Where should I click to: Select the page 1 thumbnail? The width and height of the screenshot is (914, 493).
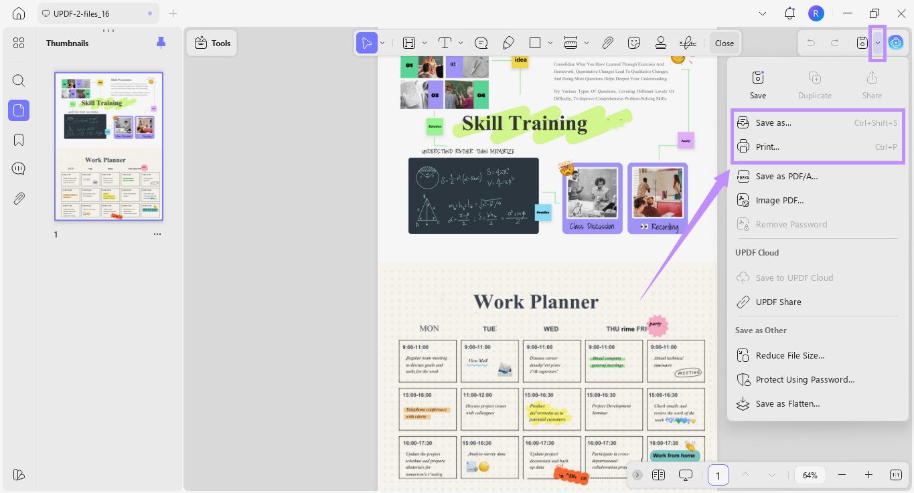click(108, 146)
